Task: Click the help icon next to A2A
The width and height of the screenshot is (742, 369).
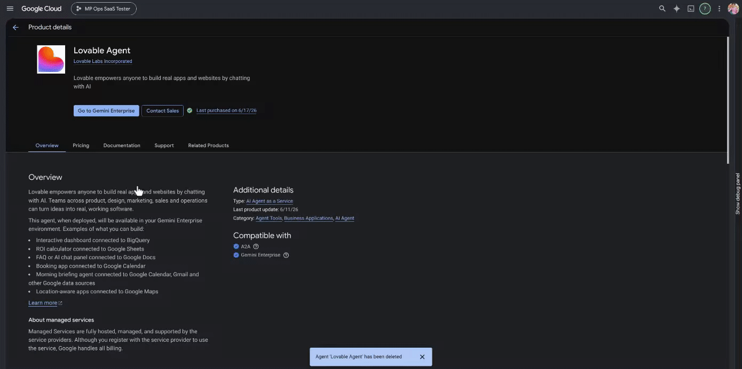Action: click(256, 246)
